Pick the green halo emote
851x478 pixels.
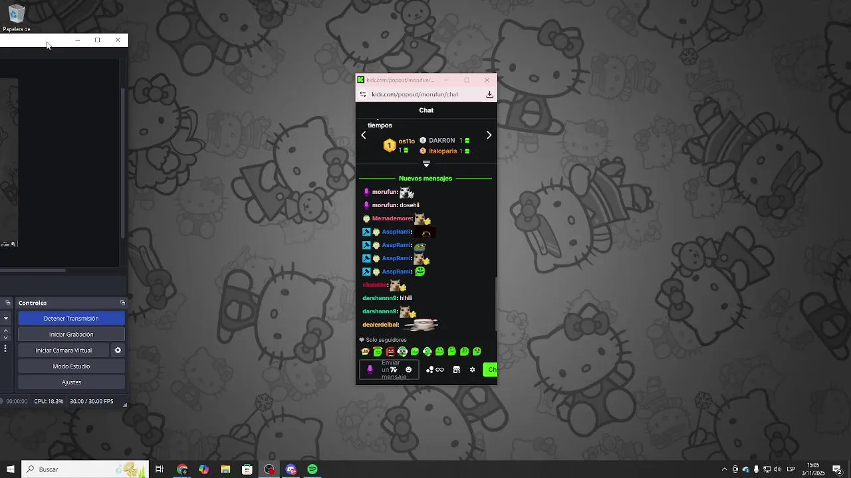pos(378,352)
